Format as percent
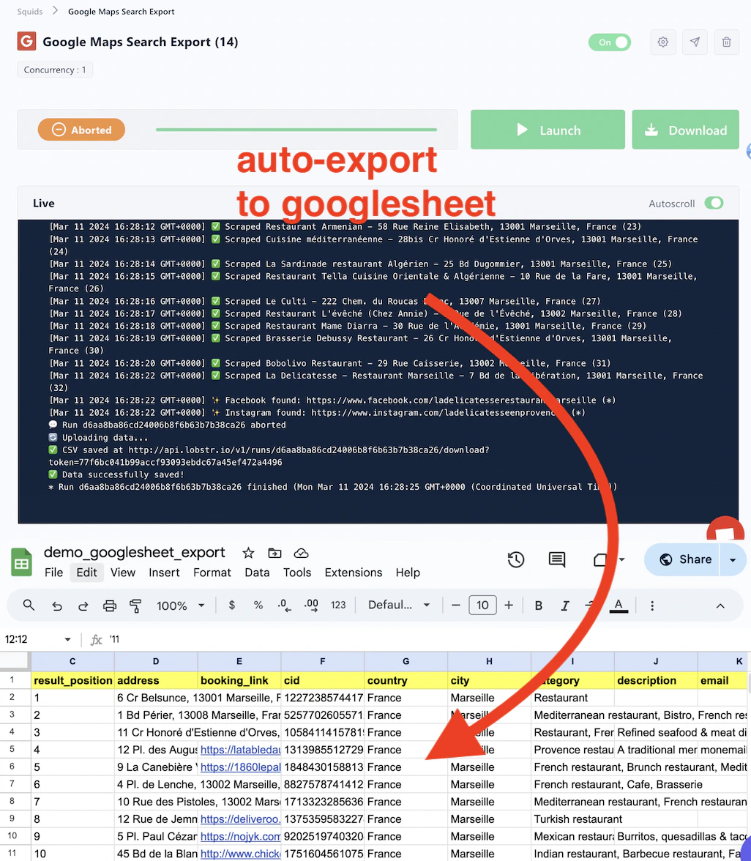 tap(258, 605)
